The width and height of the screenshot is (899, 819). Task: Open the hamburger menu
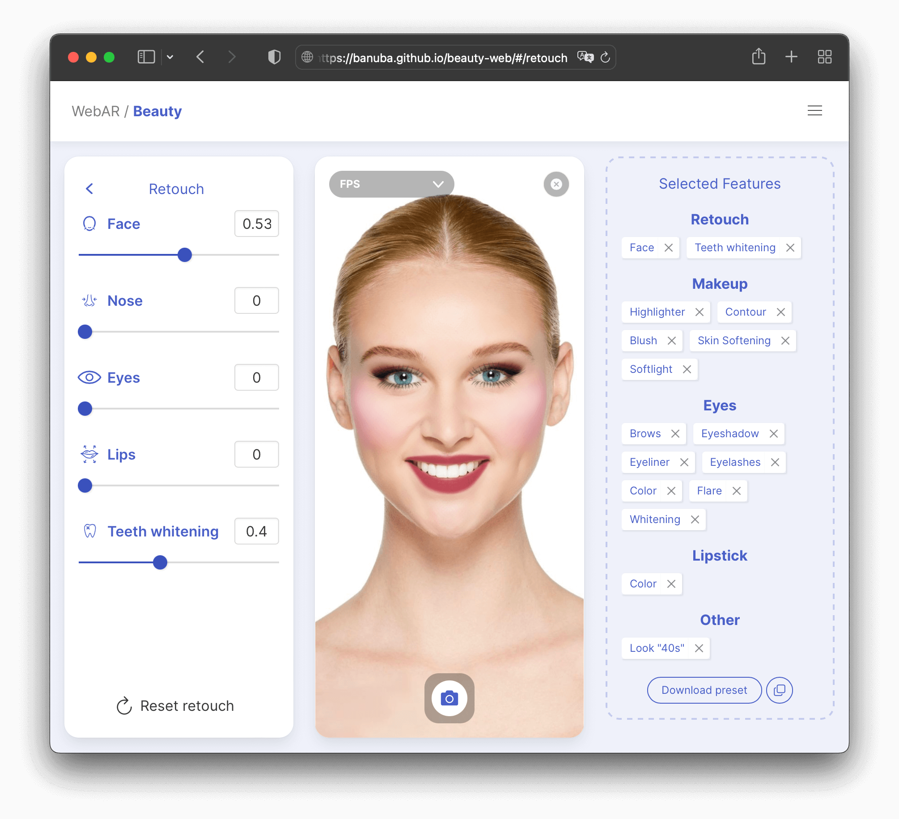pyautogui.click(x=814, y=110)
